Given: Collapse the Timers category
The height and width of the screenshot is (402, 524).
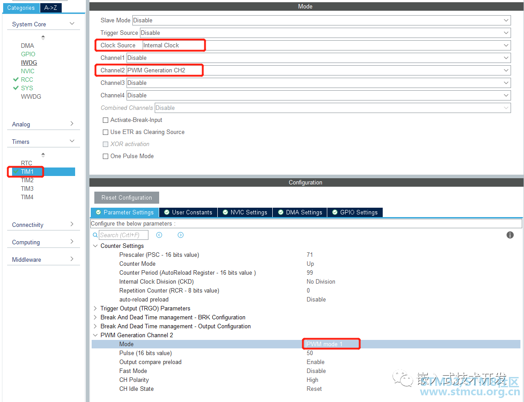Looking at the screenshot, I should click(72, 141).
